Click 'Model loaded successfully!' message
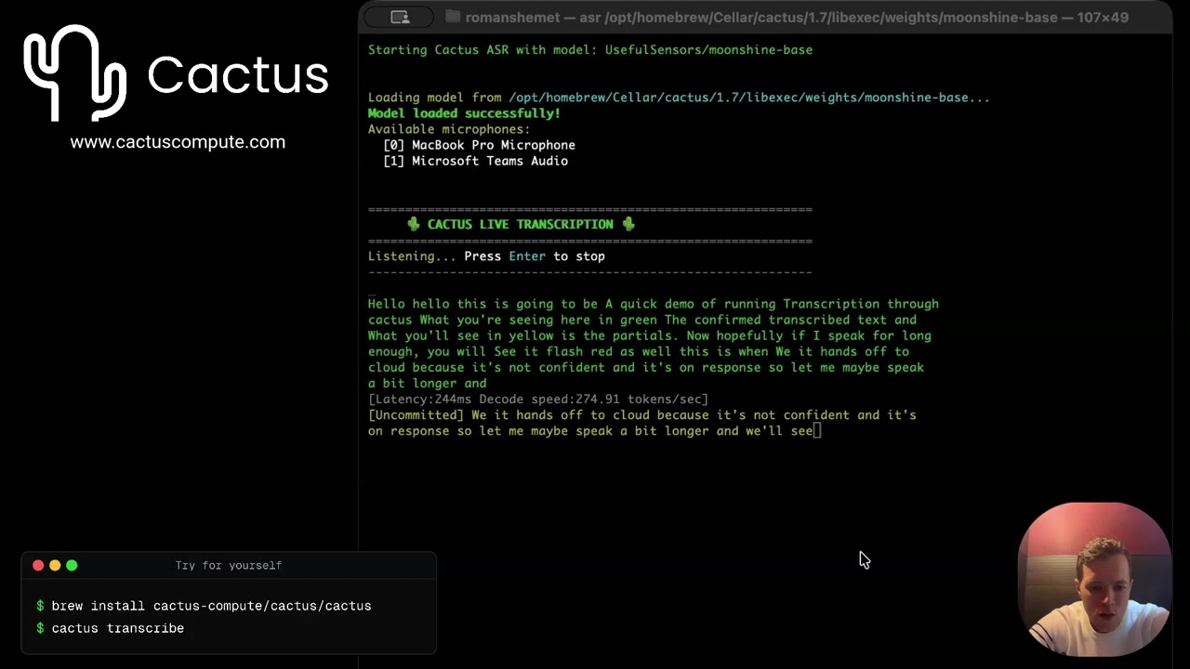 464,113
